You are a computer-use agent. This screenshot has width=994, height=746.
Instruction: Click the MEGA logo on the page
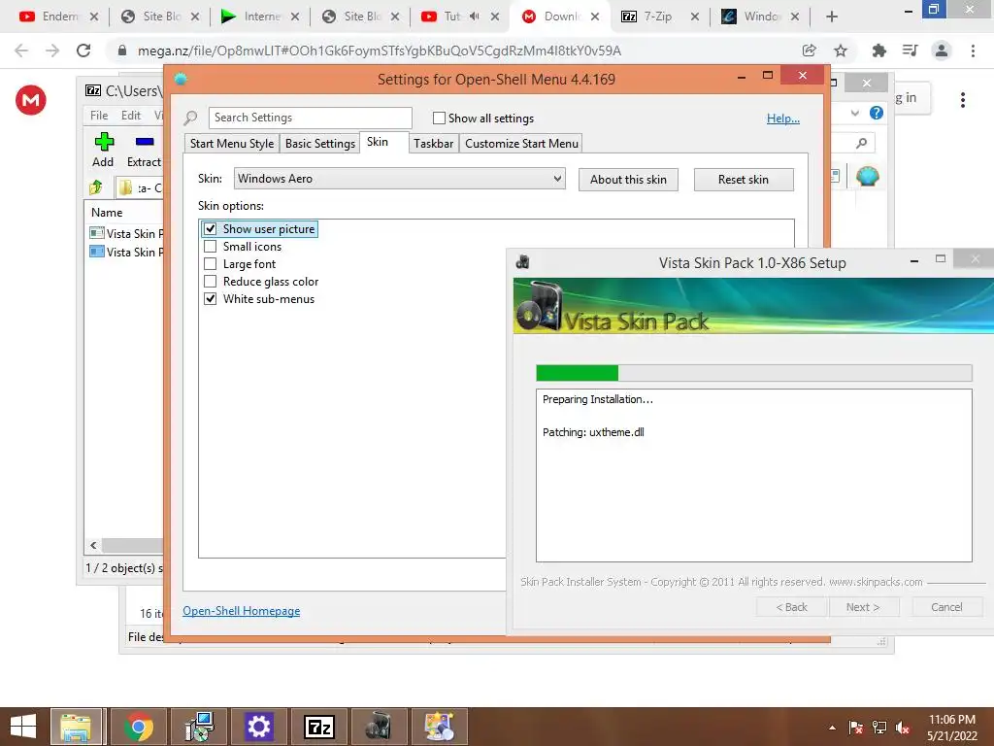pyautogui.click(x=30, y=100)
